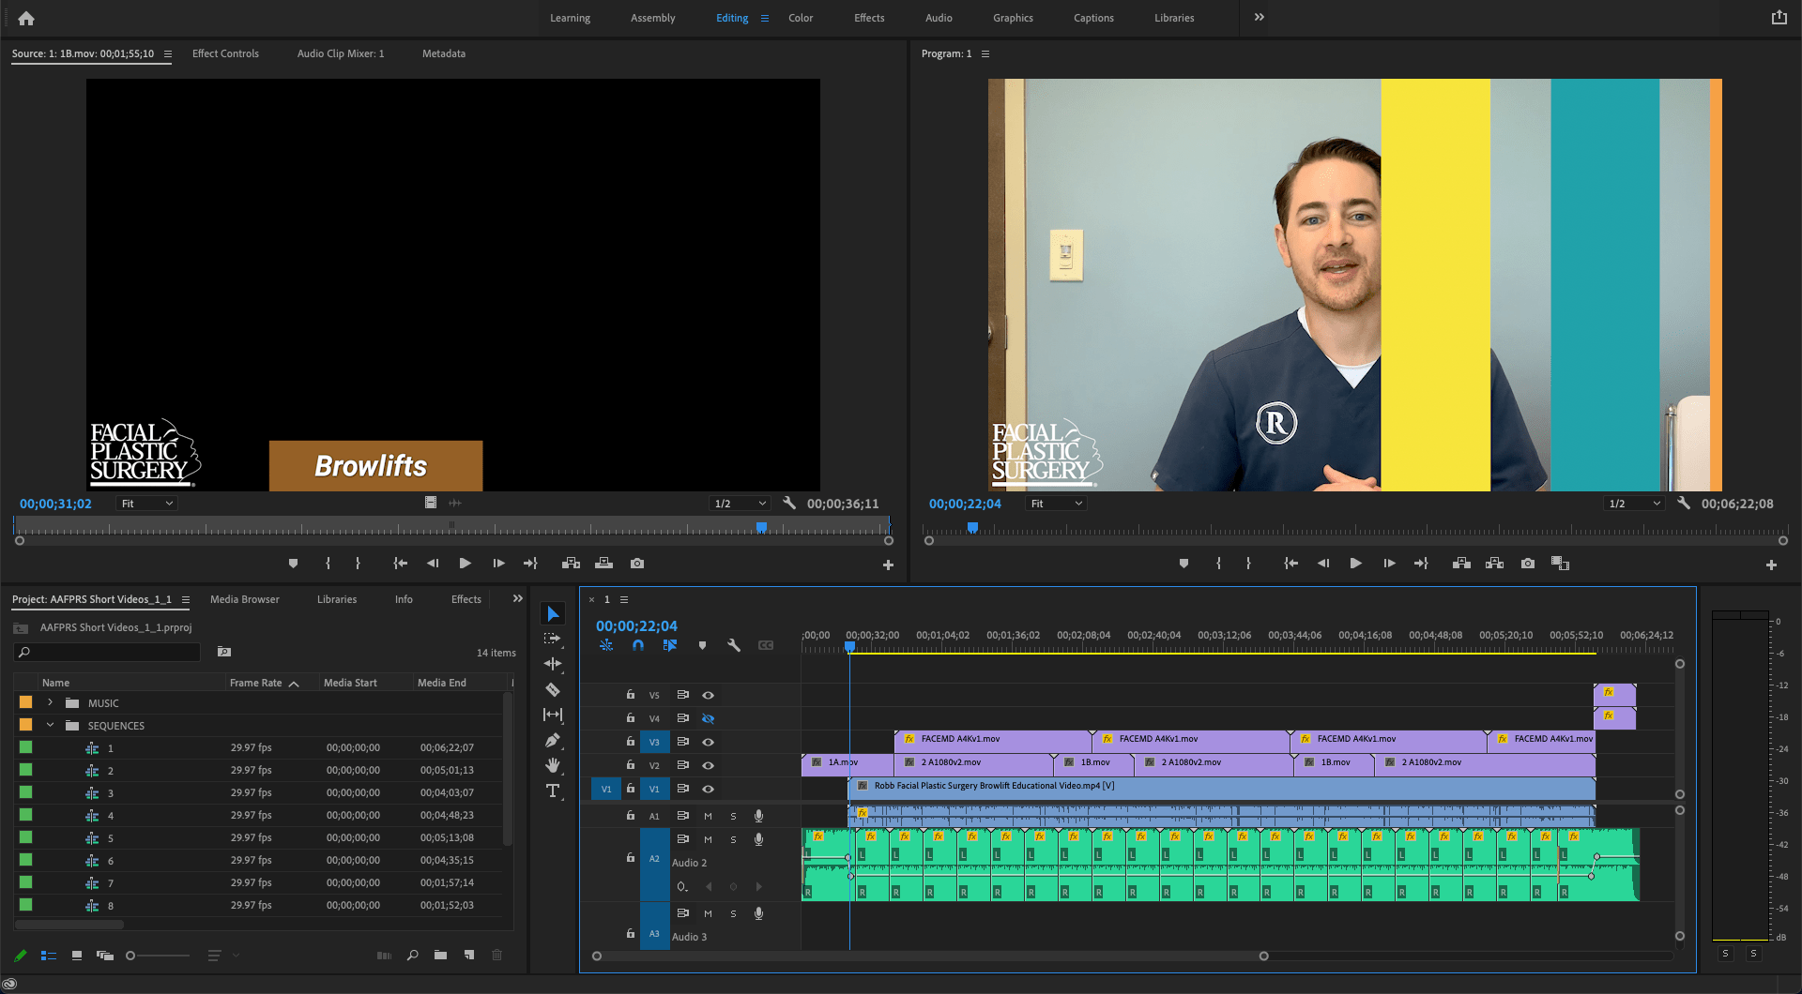Open the Program monitor Fit zoom dropdown
Viewport: 1802px width, 994px height.
pos(1057,504)
